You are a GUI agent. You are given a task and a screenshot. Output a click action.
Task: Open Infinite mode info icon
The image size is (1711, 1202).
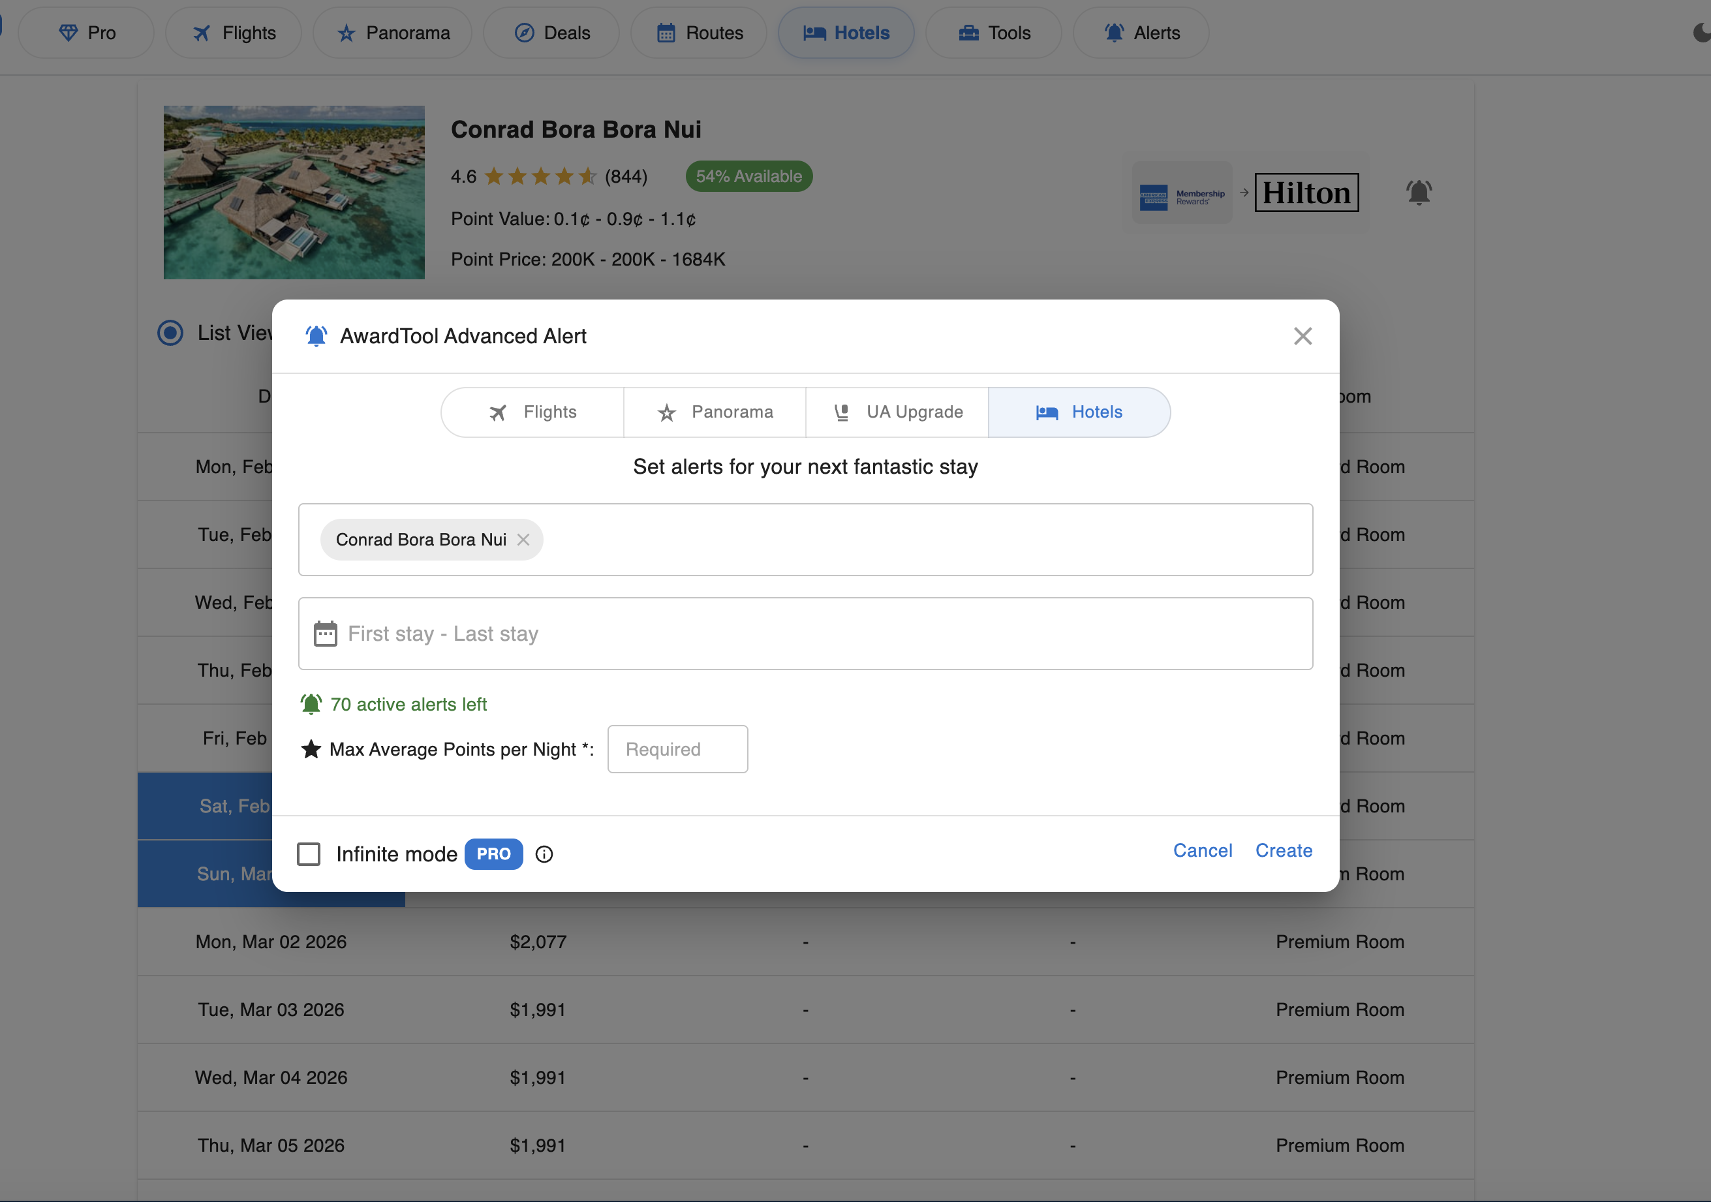pyautogui.click(x=545, y=854)
